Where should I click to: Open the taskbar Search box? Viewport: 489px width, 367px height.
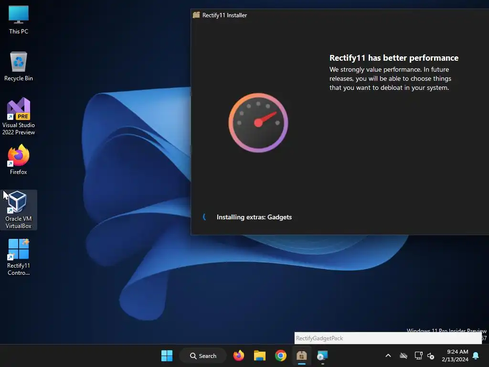(203, 356)
